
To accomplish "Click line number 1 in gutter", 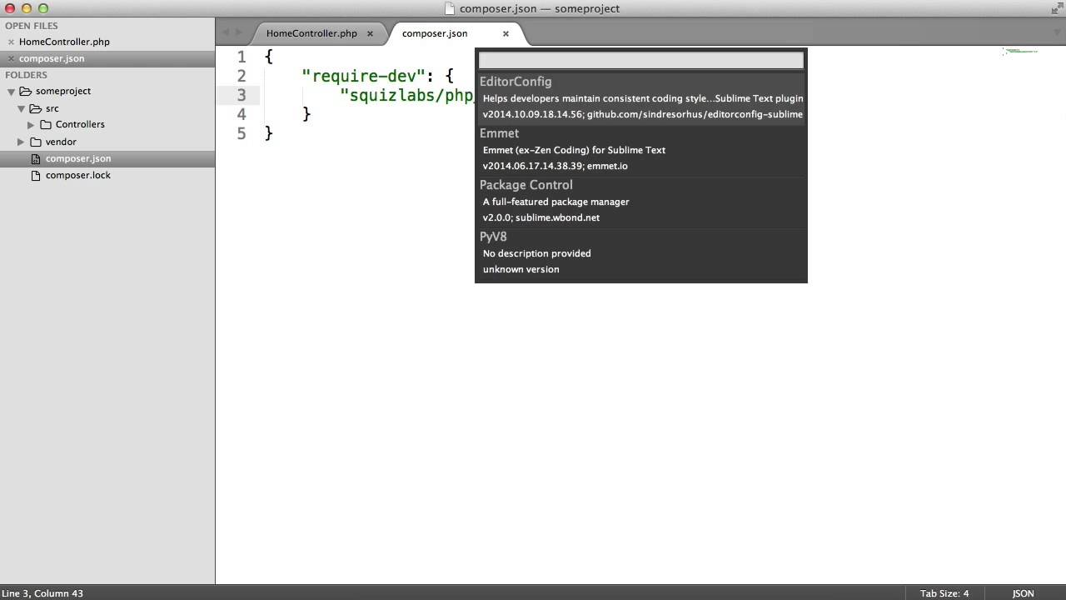I will pos(242,57).
